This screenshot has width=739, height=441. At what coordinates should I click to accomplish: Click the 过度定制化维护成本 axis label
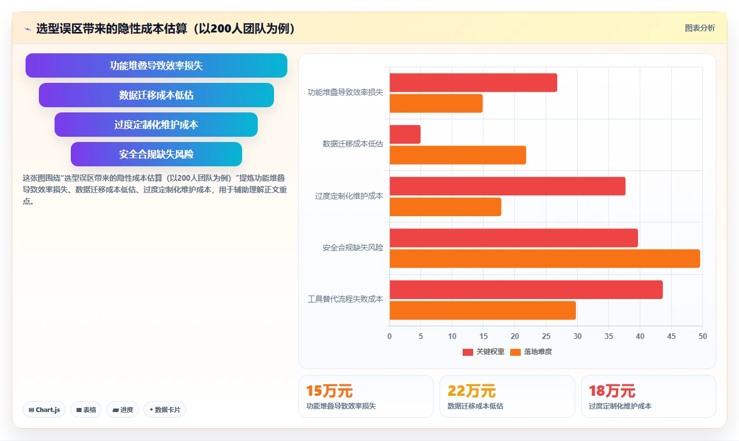point(349,196)
